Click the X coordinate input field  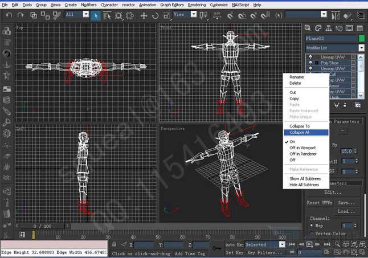(144, 245)
